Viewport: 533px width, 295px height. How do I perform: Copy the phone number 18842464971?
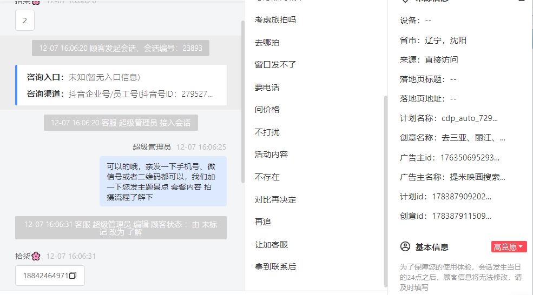[x=73, y=276]
